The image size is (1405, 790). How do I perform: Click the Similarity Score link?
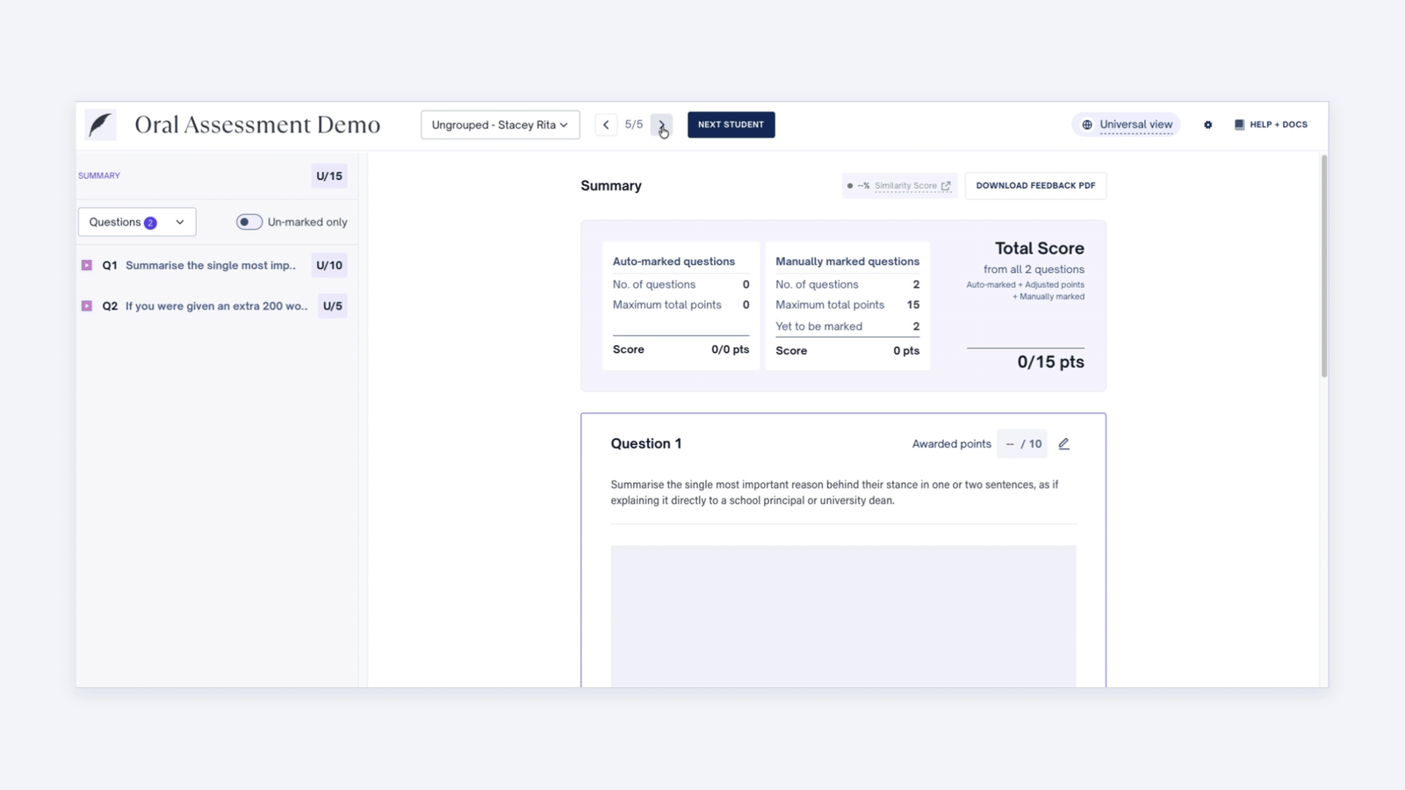coord(905,186)
